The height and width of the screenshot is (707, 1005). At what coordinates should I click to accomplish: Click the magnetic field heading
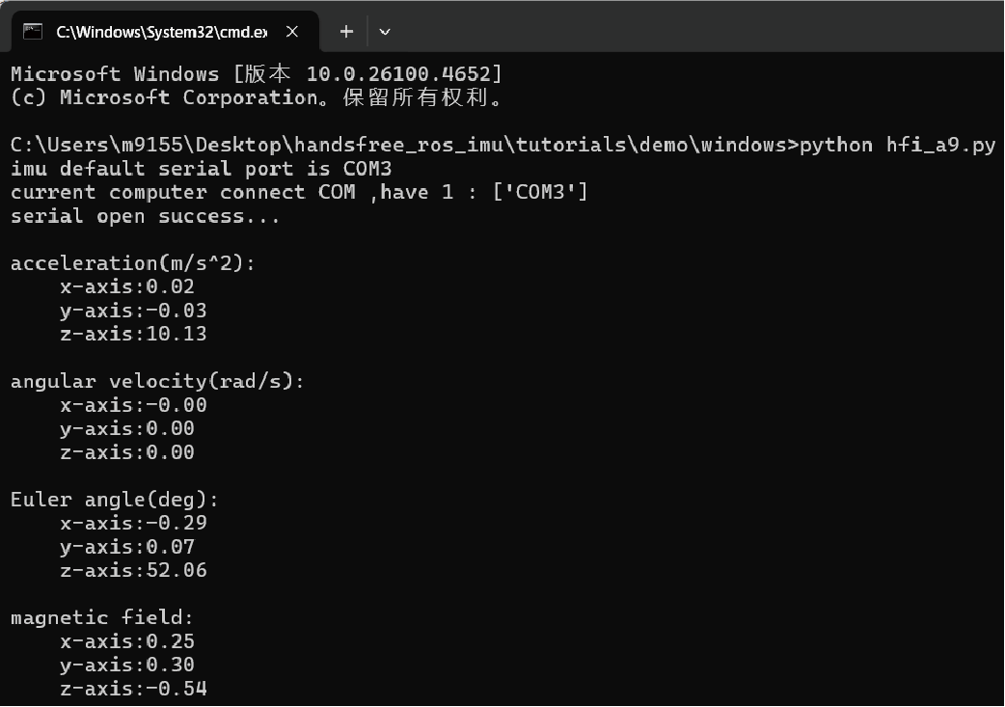(x=102, y=617)
